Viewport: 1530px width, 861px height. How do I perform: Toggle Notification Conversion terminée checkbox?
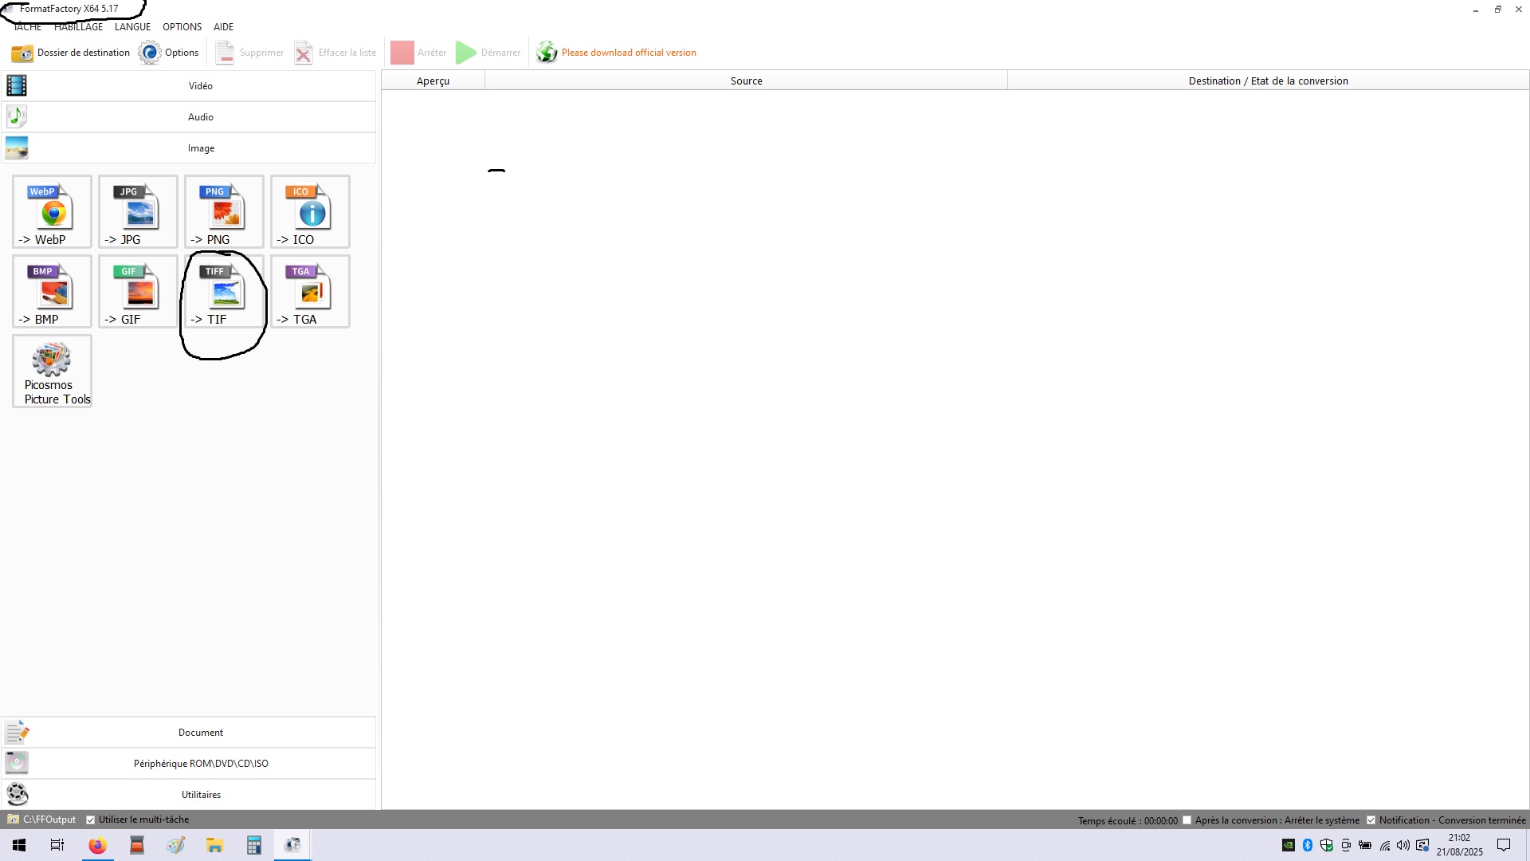pyautogui.click(x=1371, y=820)
